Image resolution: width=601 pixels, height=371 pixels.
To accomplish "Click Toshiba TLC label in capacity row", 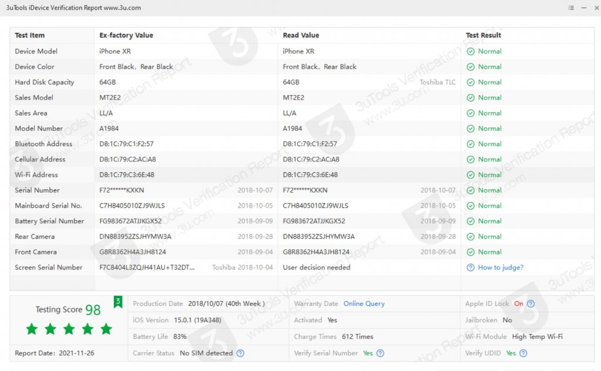I will (437, 82).
